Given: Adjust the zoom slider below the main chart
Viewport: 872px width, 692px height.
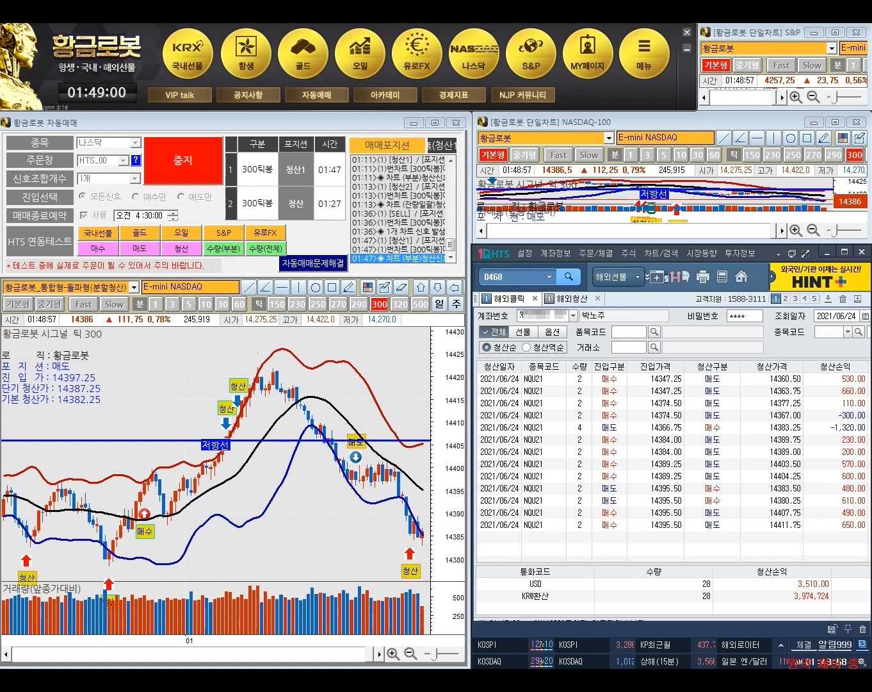Looking at the screenshot, I should [435, 654].
